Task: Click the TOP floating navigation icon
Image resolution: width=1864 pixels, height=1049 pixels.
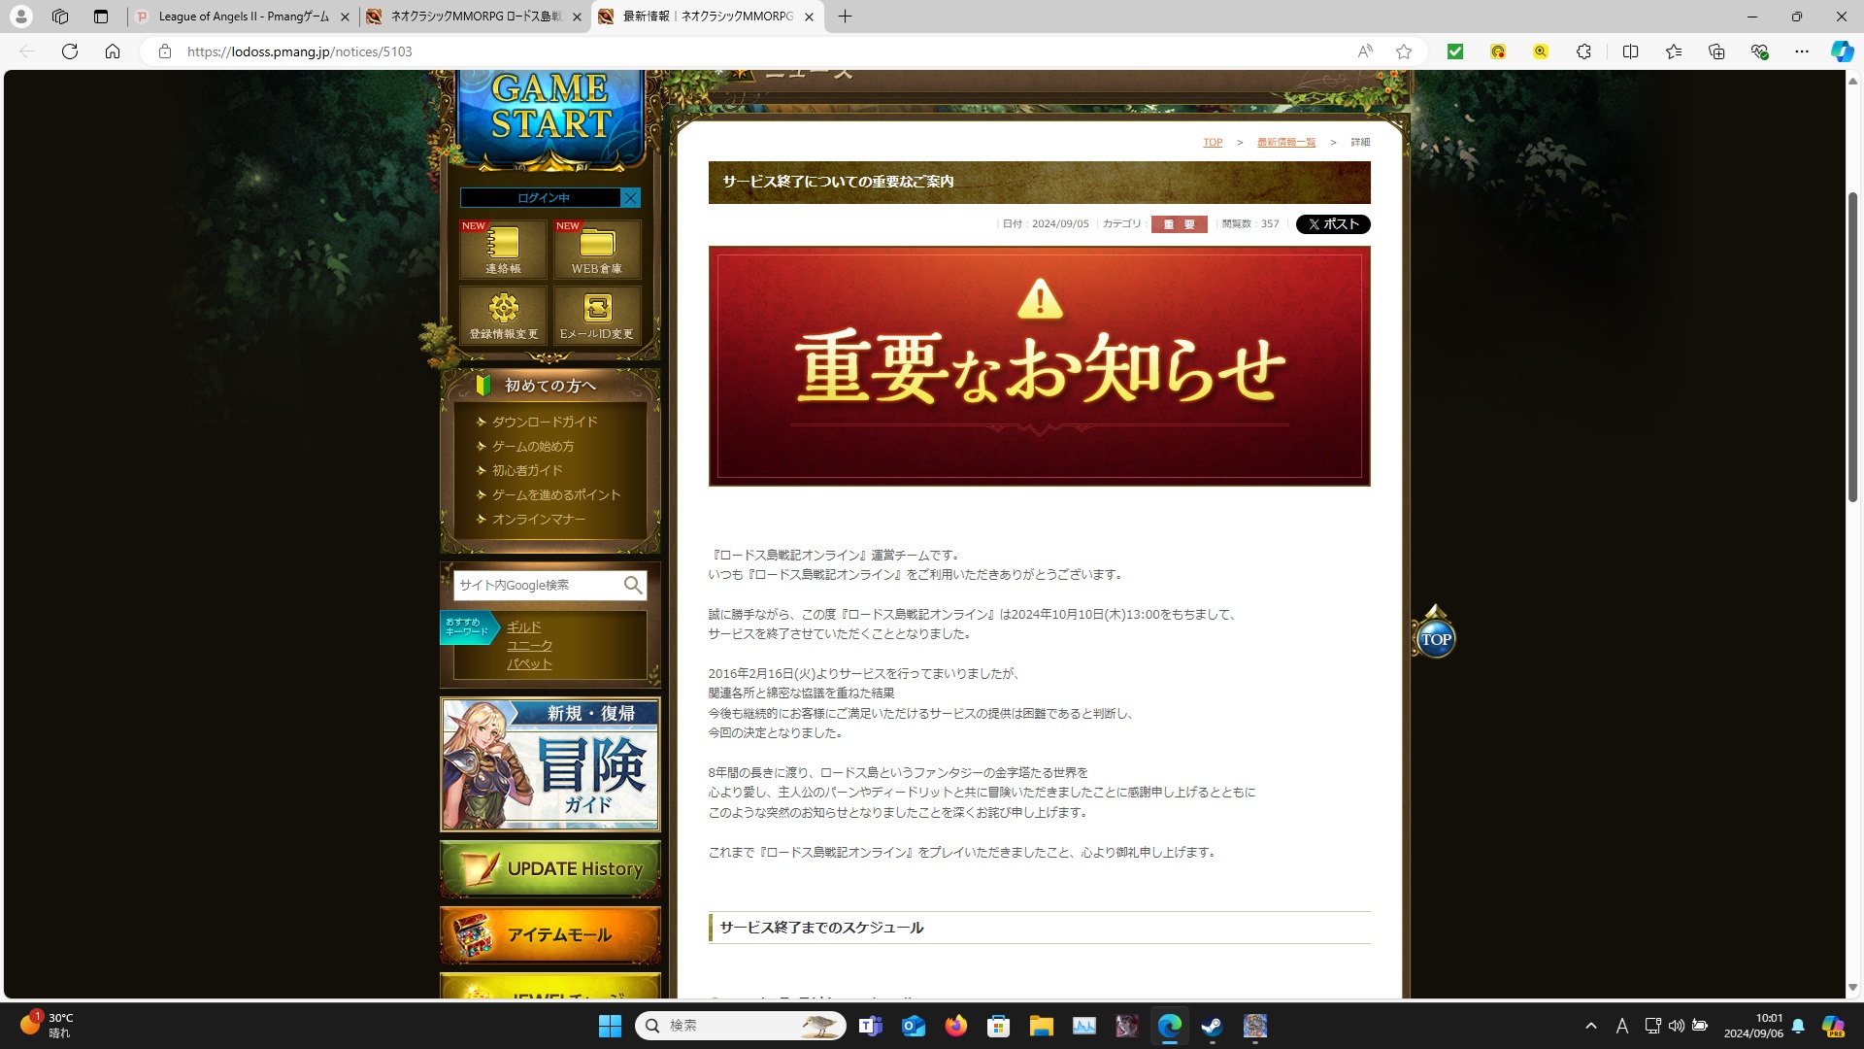Action: coord(1436,637)
